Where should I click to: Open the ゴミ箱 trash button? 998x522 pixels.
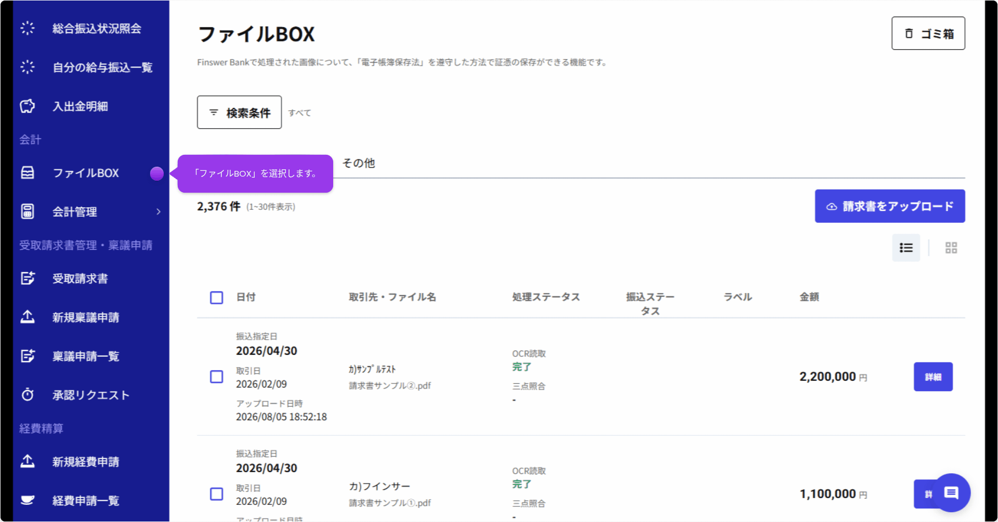928,33
